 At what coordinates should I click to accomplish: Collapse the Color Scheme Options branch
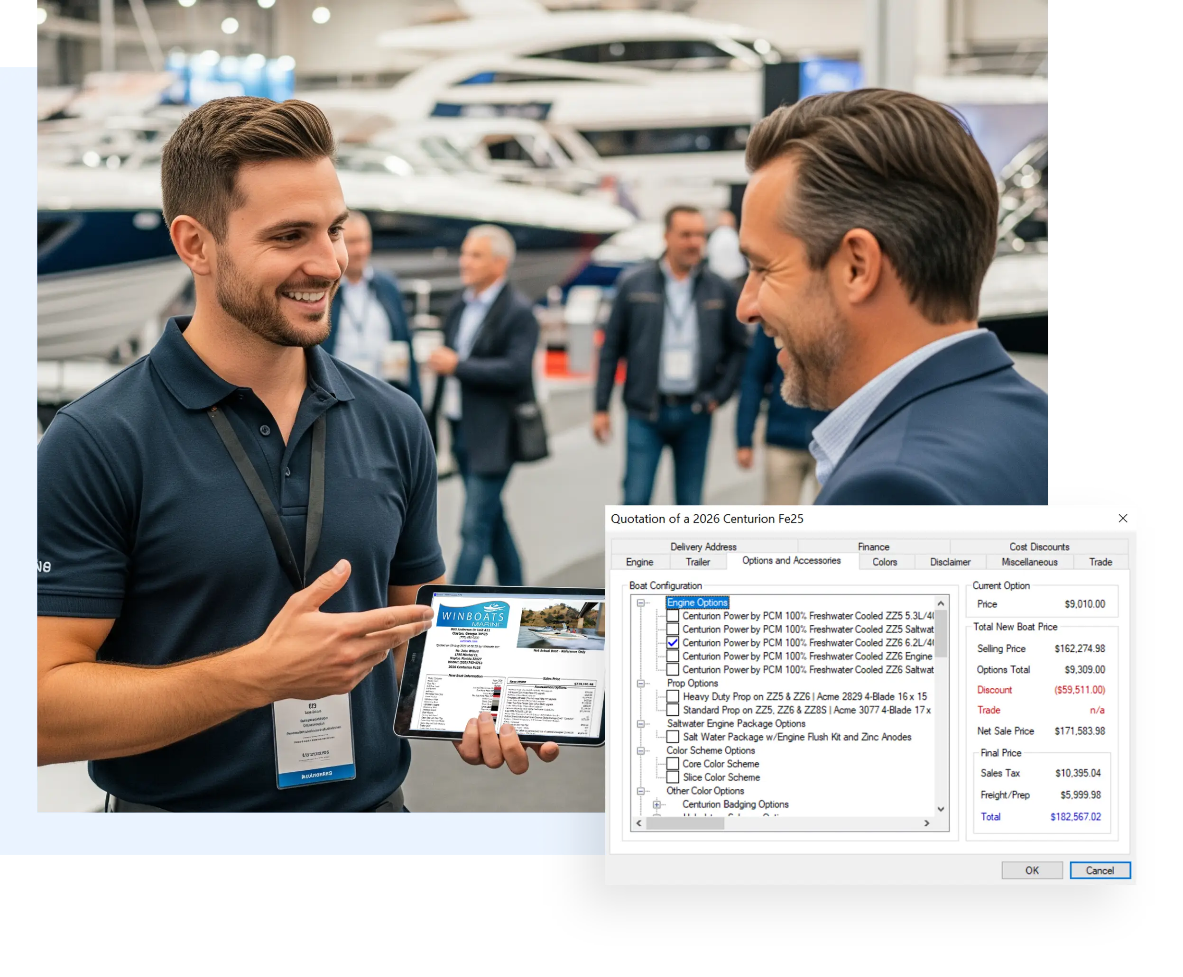pos(640,751)
